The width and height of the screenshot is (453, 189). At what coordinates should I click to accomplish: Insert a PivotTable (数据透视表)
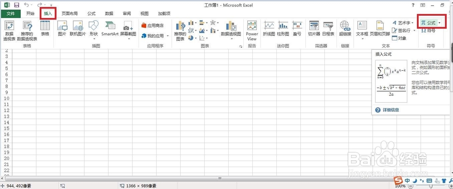tap(9, 31)
